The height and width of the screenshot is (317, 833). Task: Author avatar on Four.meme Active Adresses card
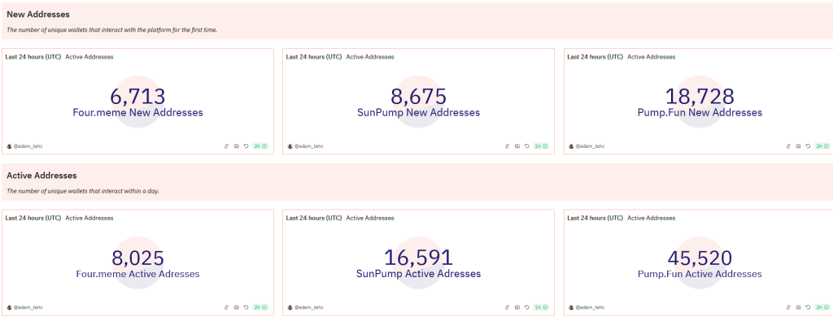(x=9, y=307)
